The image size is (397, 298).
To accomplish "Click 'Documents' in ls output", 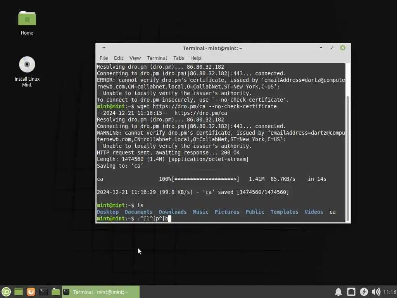I will (x=138, y=212).
